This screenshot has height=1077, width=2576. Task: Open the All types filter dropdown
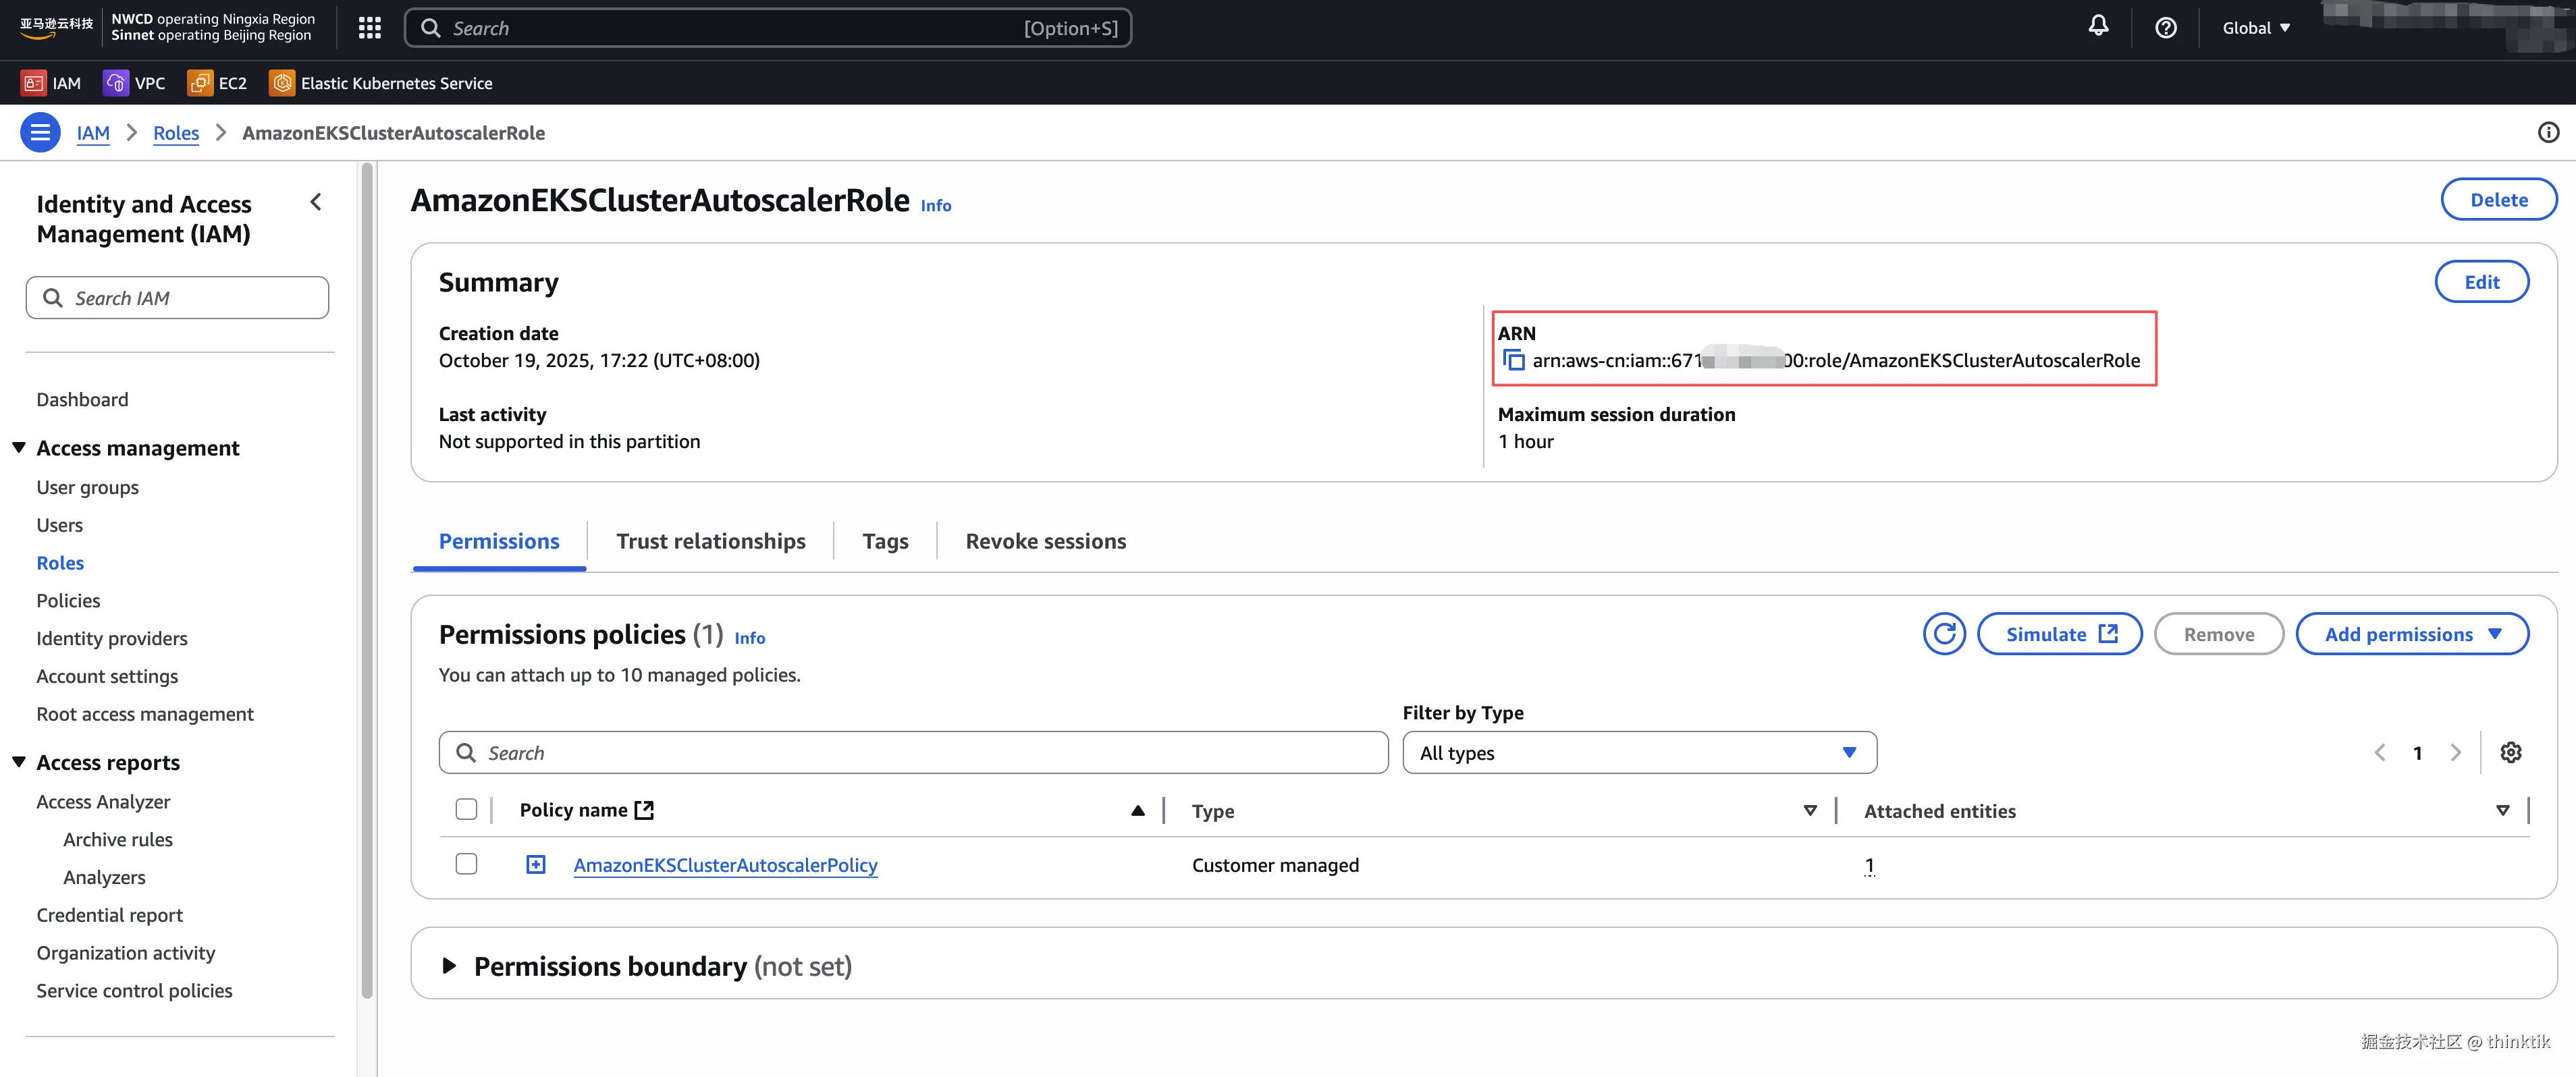pyautogui.click(x=1639, y=752)
